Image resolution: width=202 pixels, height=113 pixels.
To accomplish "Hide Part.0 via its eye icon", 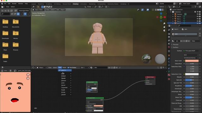I will pos(198,17).
